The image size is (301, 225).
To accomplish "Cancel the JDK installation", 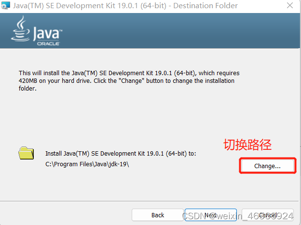I will pyautogui.click(x=268, y=215).
